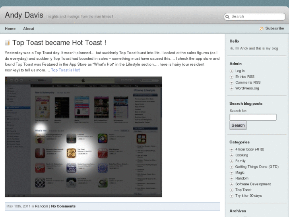Click the 'Search for' text input in the sidebar
Image resolution: width=289 pixels, height=217 pixels.
253,117
